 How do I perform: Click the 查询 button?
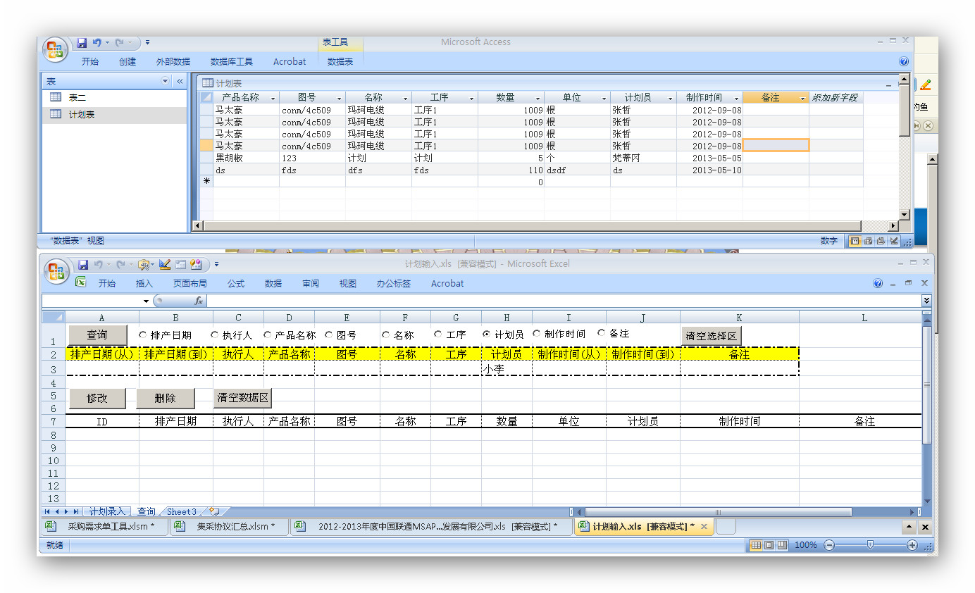[98, 335]
